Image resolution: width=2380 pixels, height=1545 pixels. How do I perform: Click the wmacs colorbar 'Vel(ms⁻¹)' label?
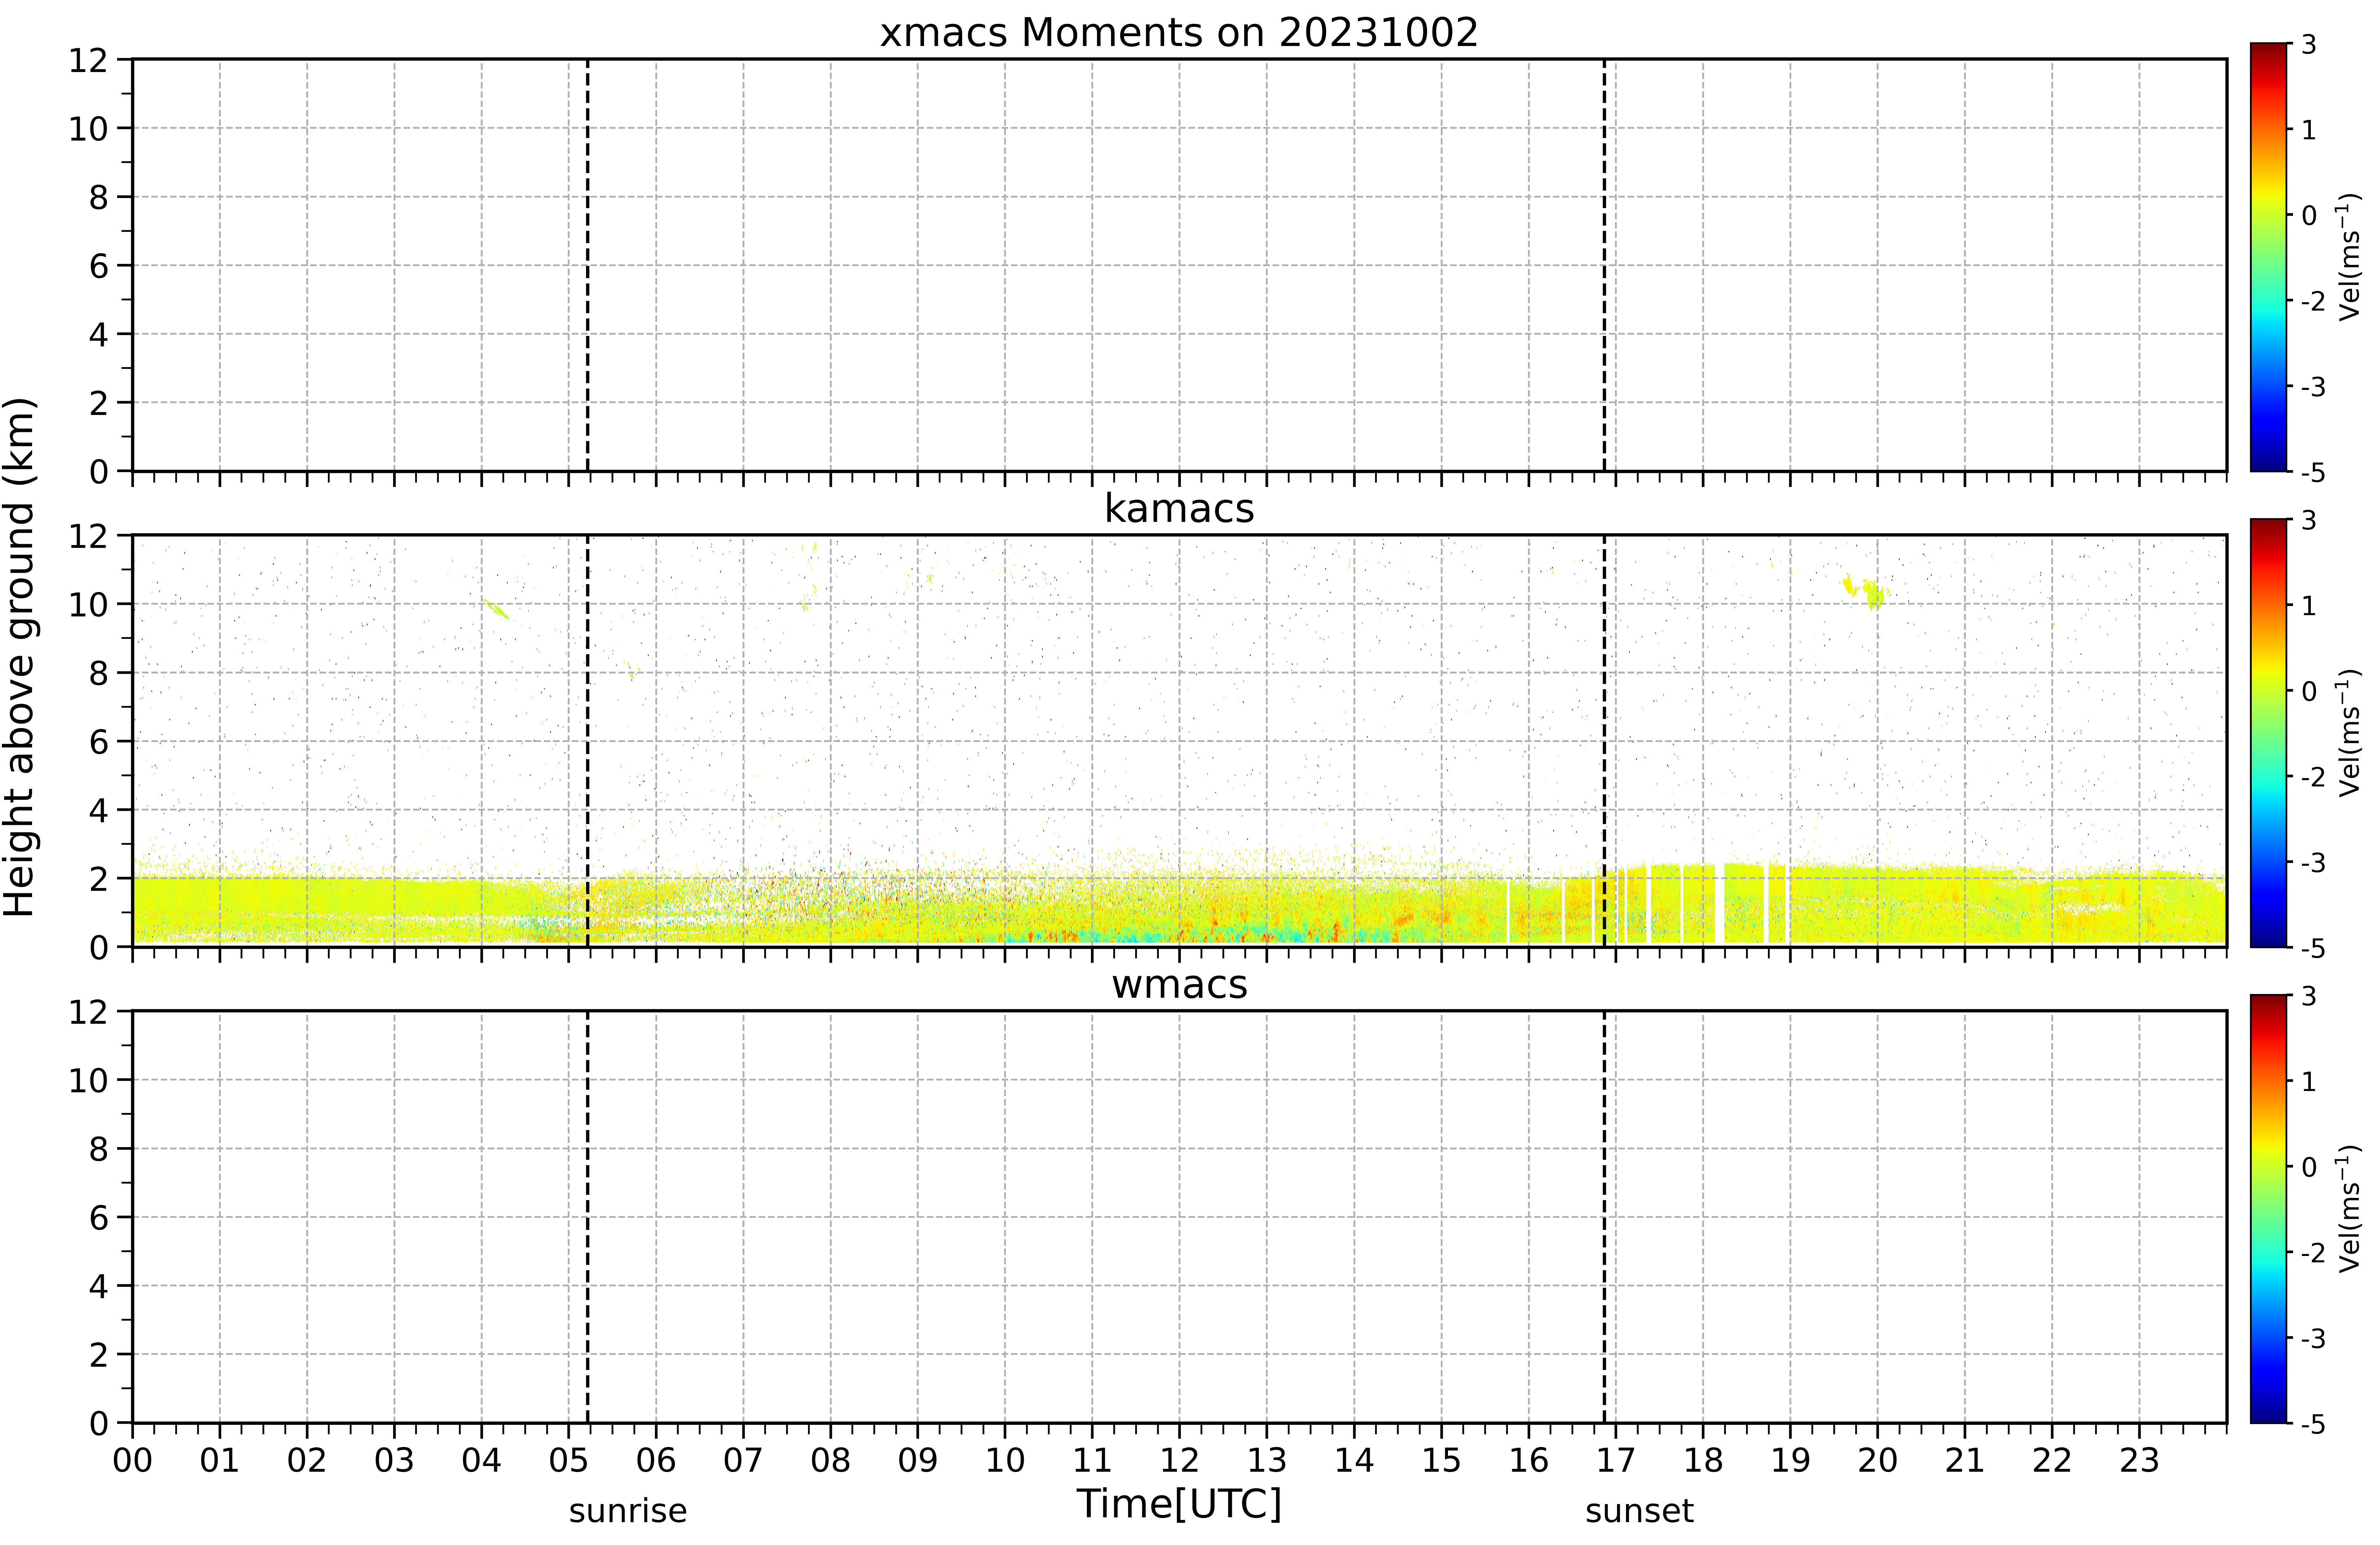(2349, 1209)
